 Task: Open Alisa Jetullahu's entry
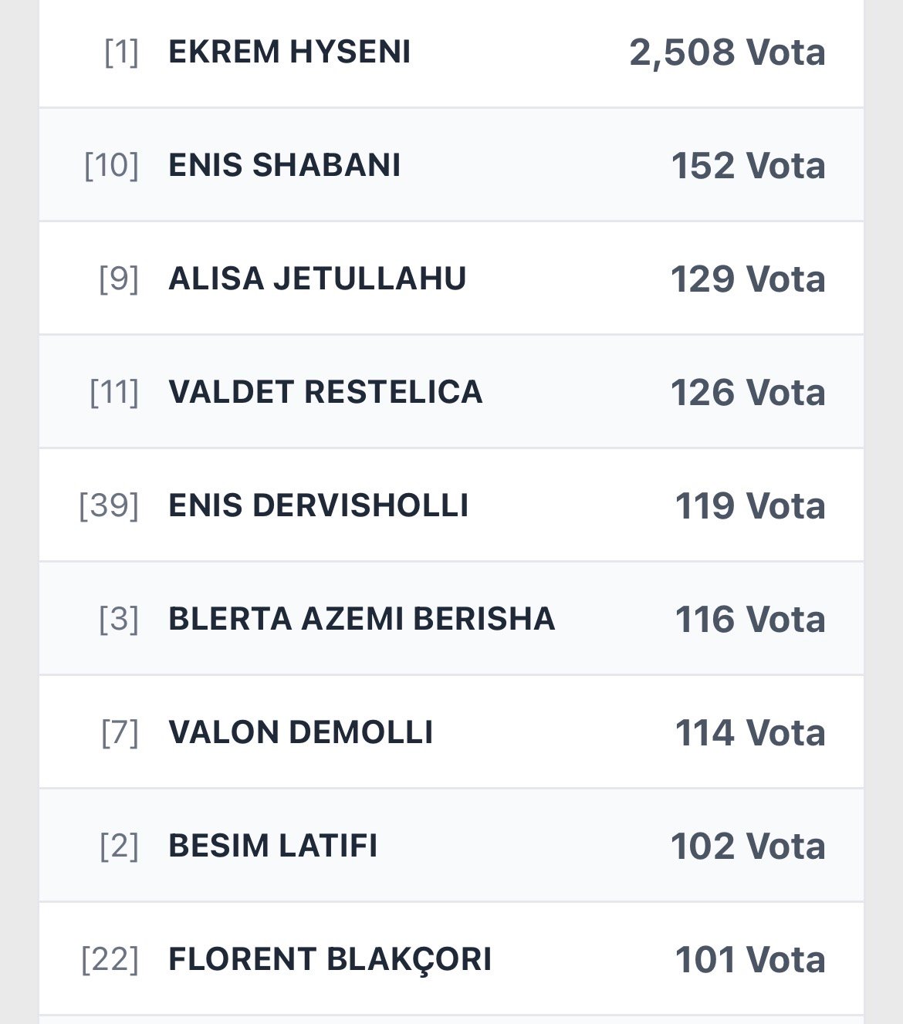[317, 279]
